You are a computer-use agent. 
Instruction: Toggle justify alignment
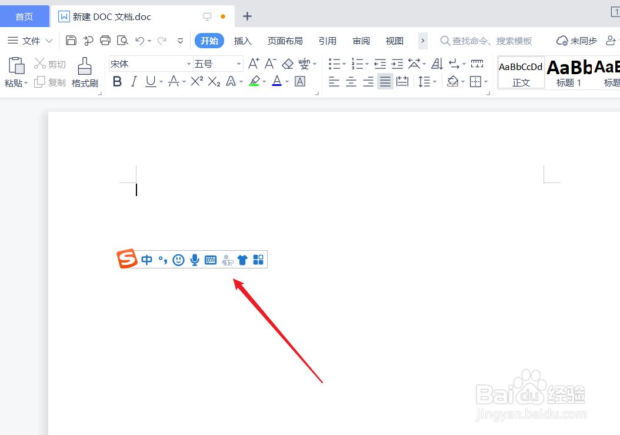tap(385, 82)
